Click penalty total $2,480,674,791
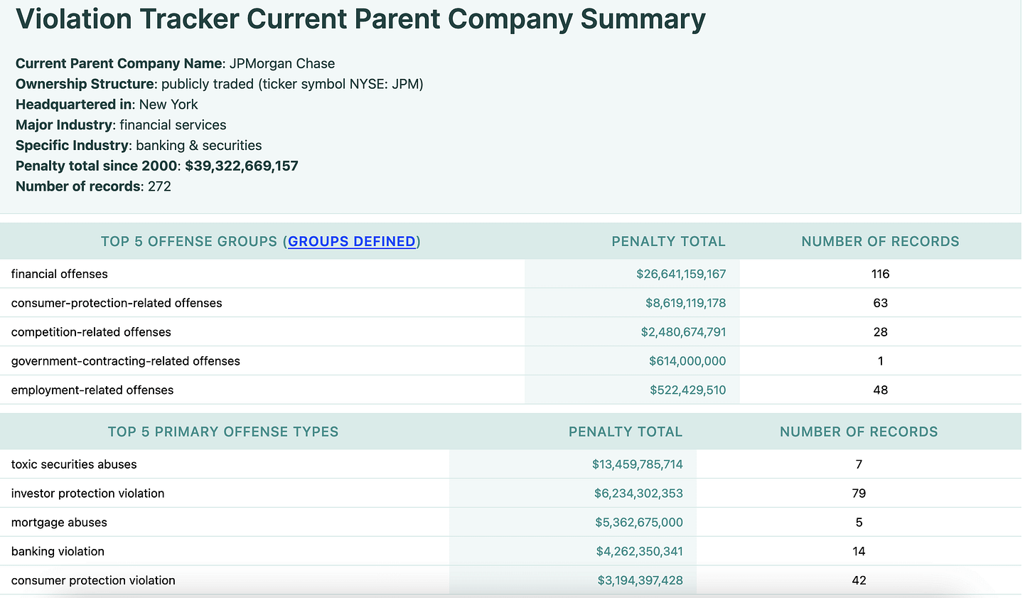Viewport: 1035px width, 598px height. tap(683, 332)
